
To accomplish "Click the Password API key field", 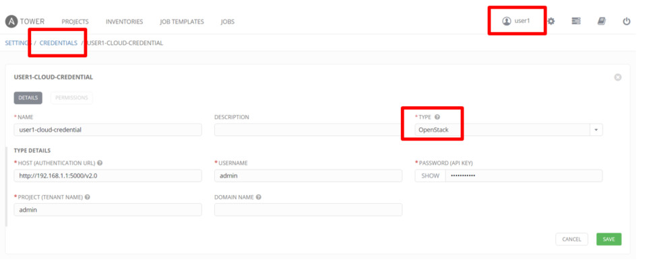I will pyautogui.click(x=524, y=176).
